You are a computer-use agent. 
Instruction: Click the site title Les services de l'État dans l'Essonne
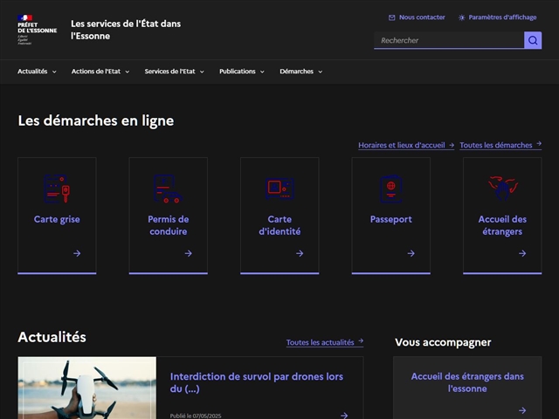pyautogui.click(x=126, y=30)
